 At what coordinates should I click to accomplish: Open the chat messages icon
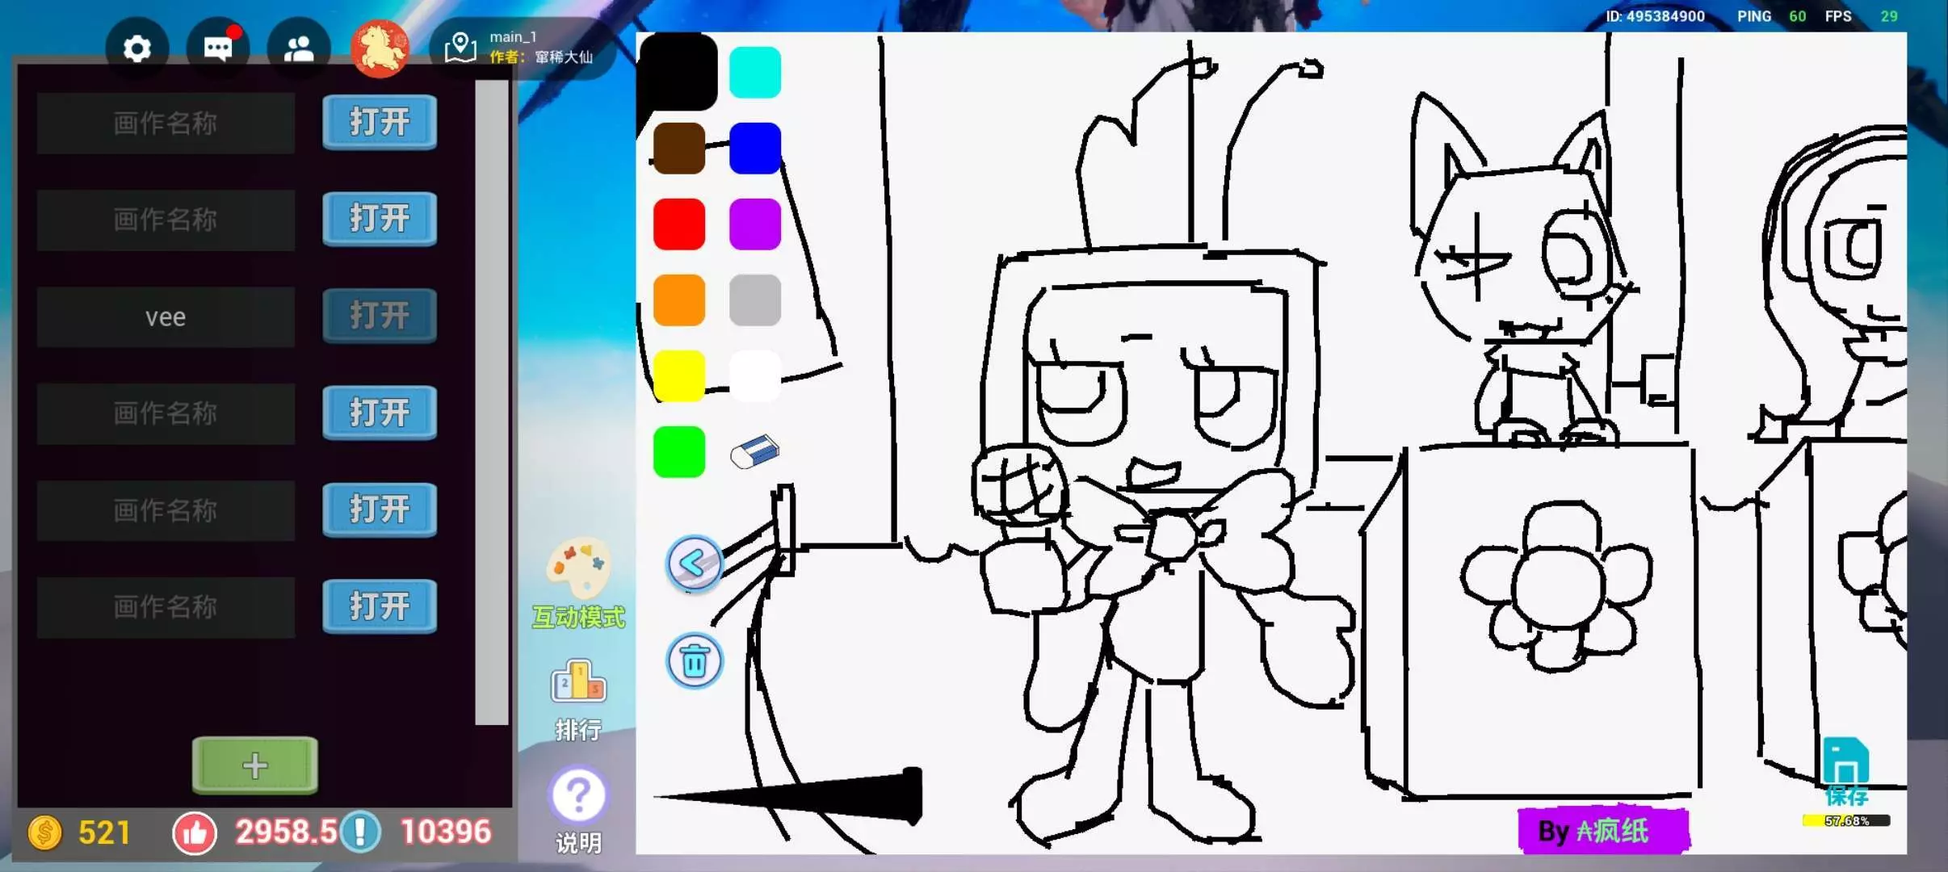coord(217,49)
